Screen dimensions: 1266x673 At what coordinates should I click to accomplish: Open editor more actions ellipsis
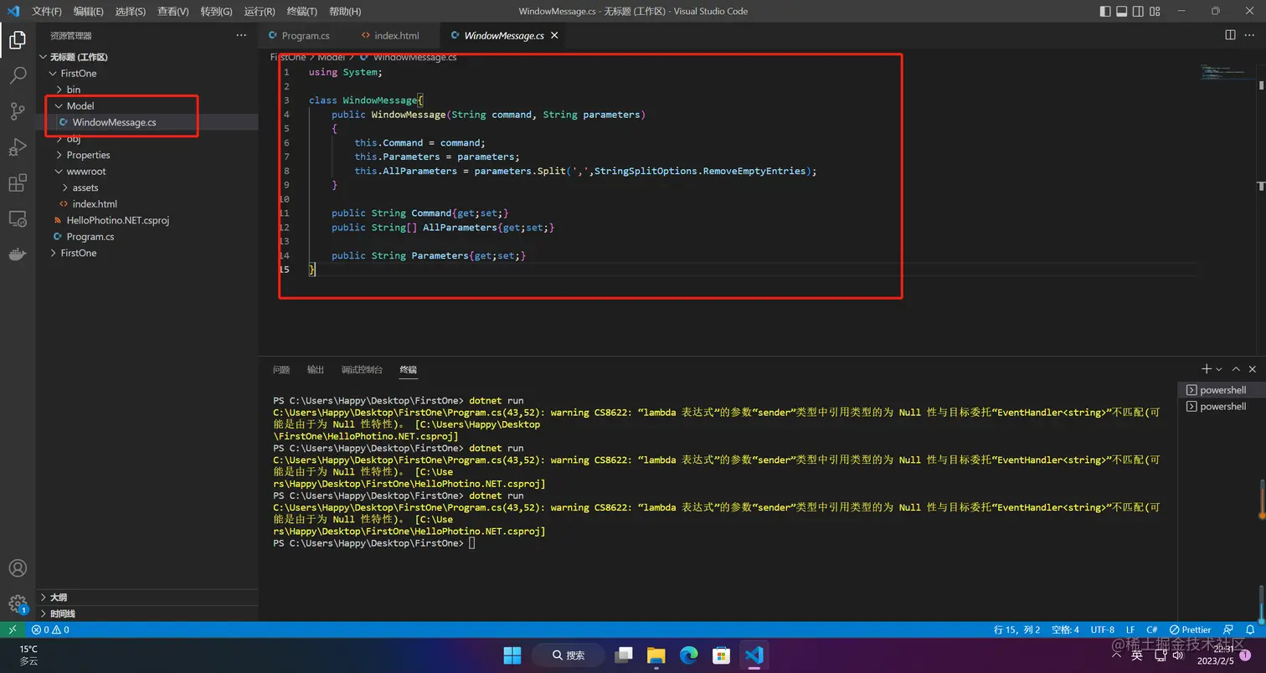[x=1251, y=35]
